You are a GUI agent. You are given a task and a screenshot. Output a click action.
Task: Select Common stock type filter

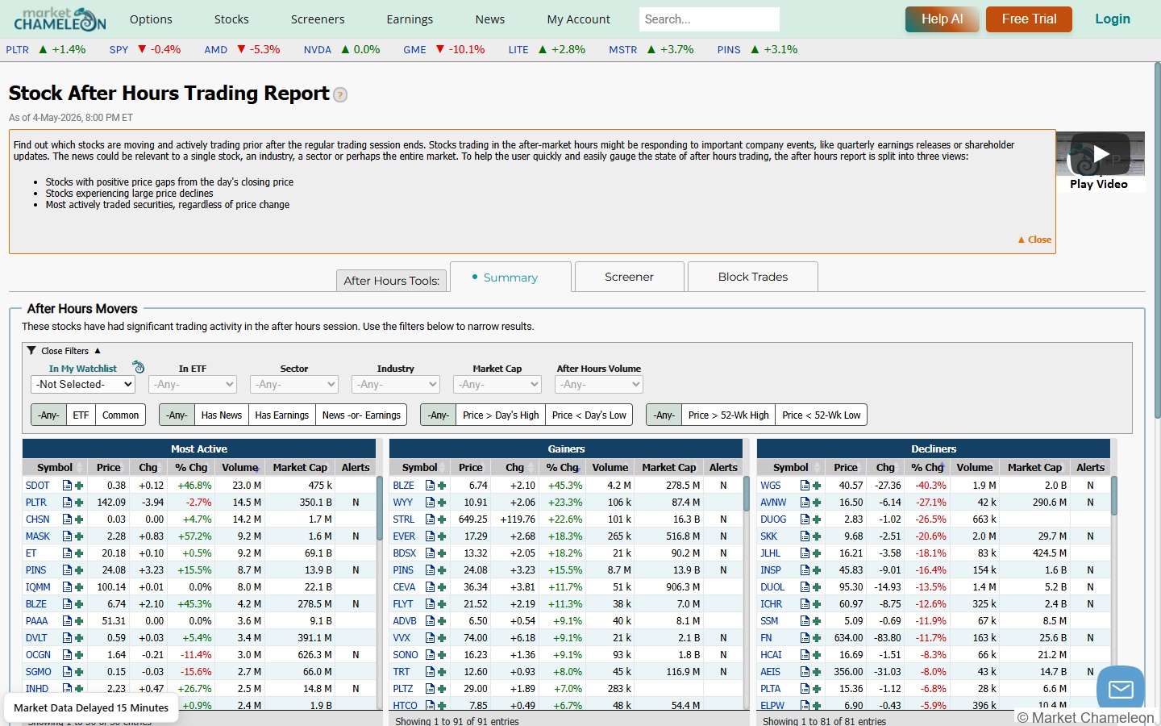point(121,415)
